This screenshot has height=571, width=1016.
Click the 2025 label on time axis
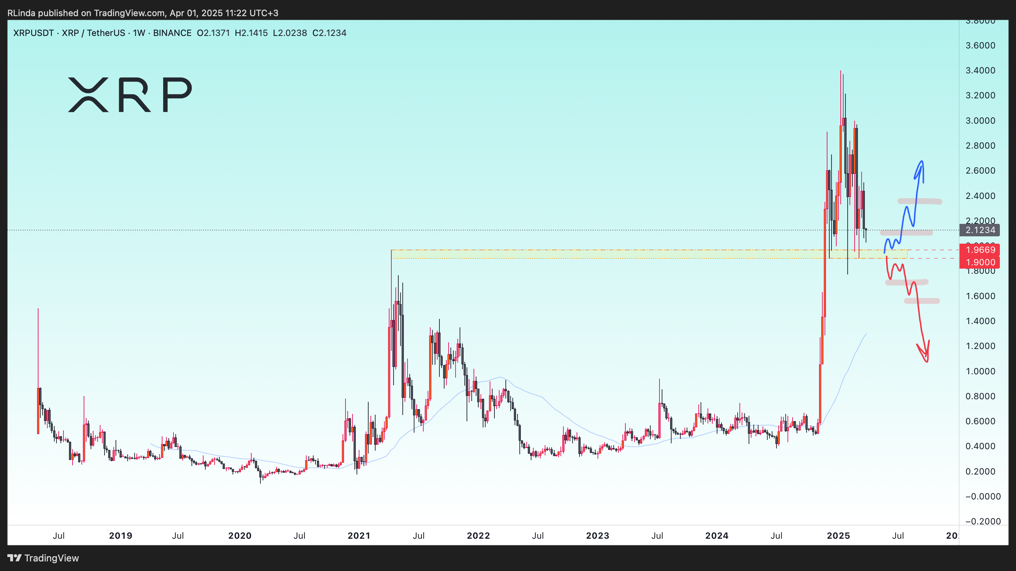[x=838, y=535]
